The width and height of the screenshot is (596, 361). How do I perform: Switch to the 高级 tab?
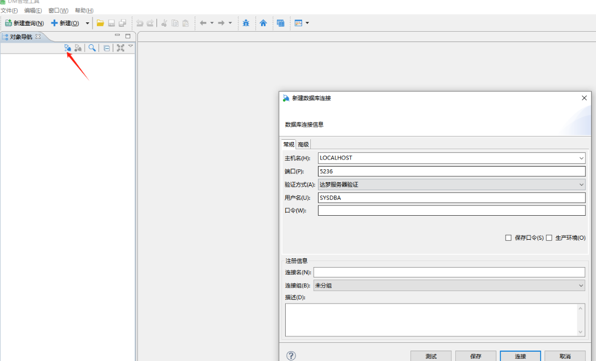point(303,145)
